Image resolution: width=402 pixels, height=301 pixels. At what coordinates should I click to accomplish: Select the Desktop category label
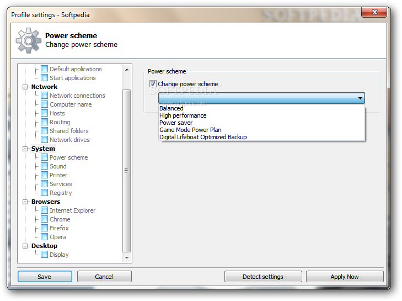click(44, 246)
